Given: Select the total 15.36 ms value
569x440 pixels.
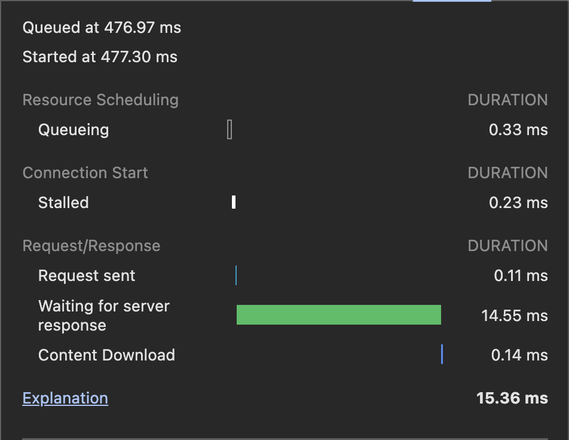Looking at the screenshot, I should (x=512, y=398).
